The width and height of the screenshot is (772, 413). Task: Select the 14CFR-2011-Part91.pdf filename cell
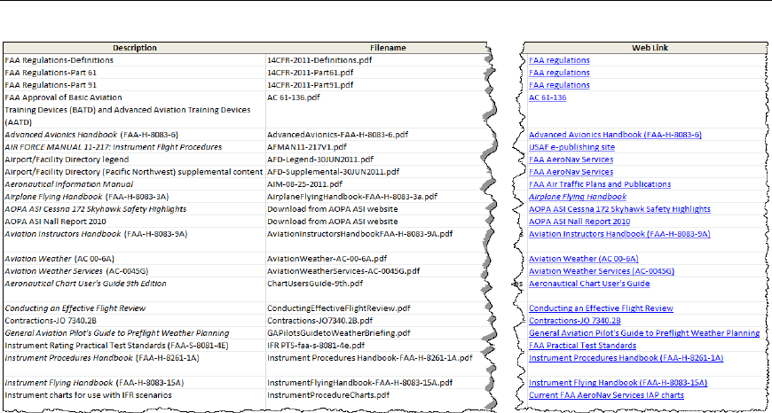pyautogui.click(x=311, y=85)
